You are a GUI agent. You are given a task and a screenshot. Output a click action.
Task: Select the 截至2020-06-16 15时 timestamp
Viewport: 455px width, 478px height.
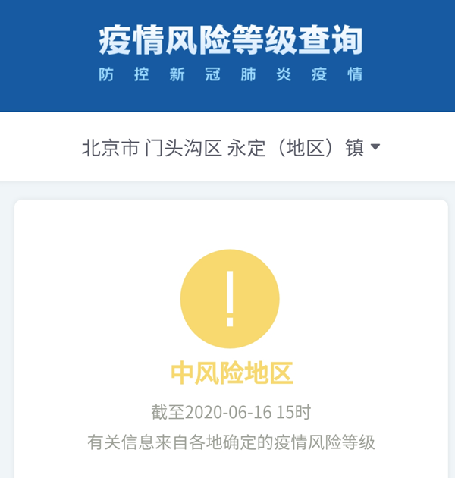(x=231, y=412)
